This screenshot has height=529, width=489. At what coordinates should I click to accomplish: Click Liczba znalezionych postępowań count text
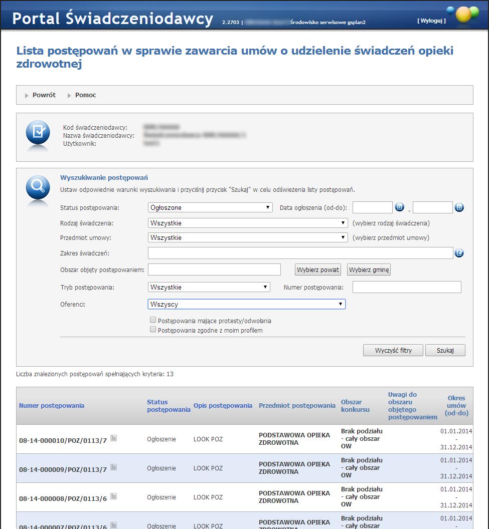[95, 374]
